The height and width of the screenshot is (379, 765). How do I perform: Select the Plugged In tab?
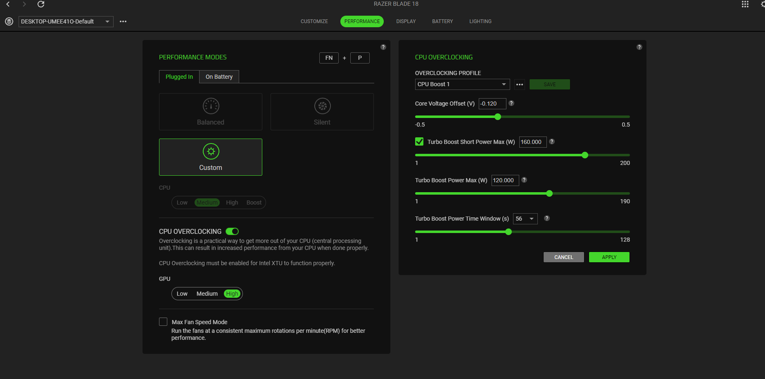point(179,77)
